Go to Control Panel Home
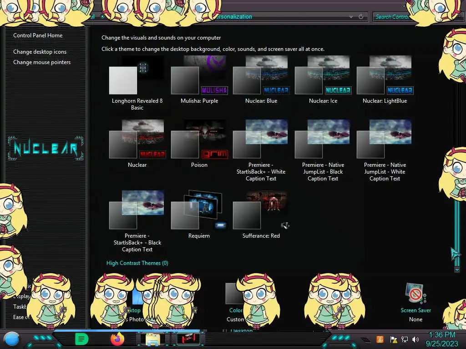 [38, 35]
